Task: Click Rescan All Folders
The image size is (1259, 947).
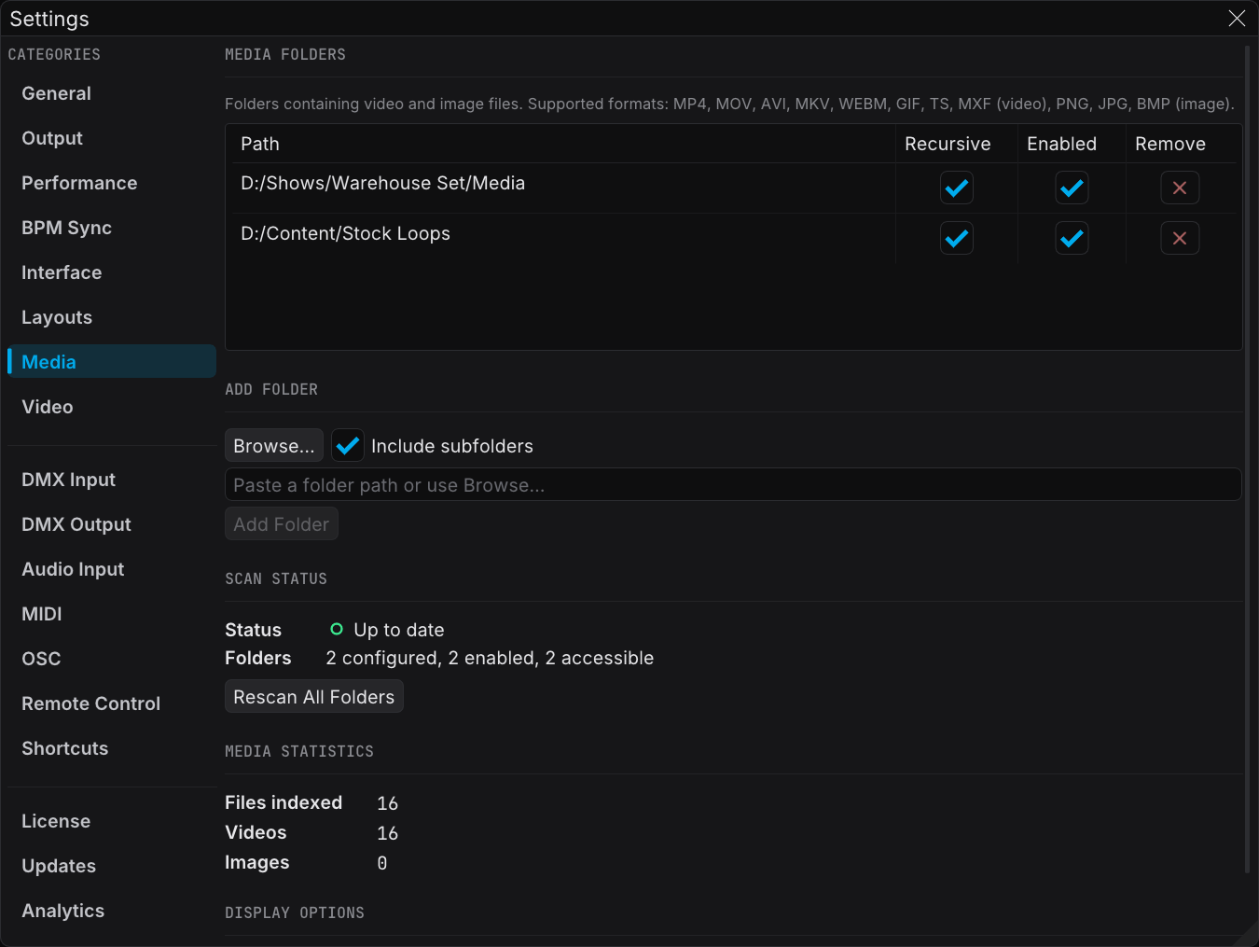Action: 314,697
